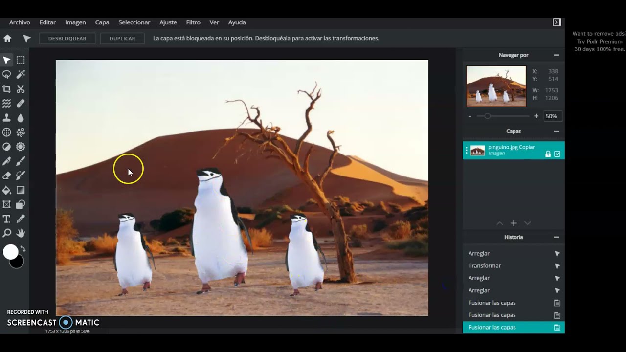
Task: Click the DUPLICAR button
Action: coord(122,38)
